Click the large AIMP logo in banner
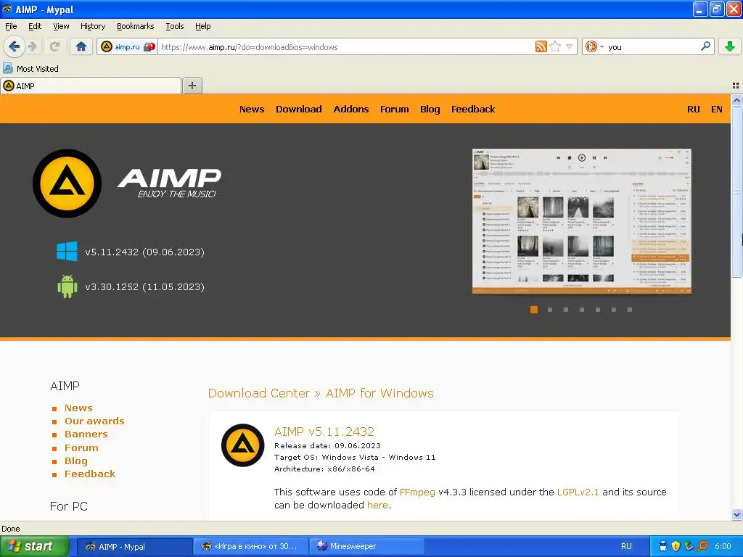The height and width of the screenshot is (557, 743). (x=67, y=183)
